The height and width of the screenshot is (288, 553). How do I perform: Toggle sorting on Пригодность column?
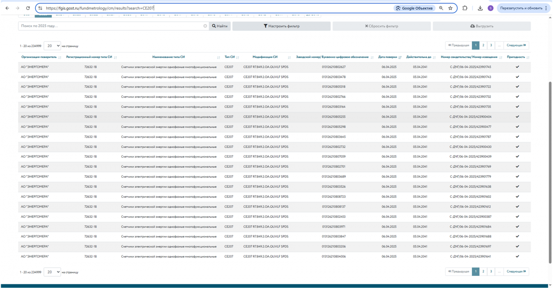point(527,57)
